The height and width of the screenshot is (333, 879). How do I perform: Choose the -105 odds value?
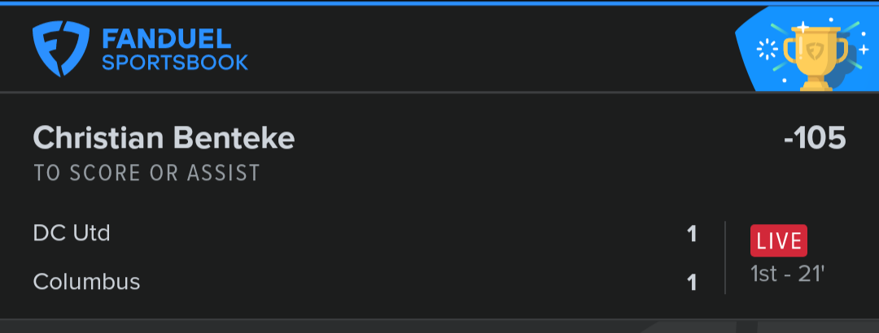click(x=815, y=138)
